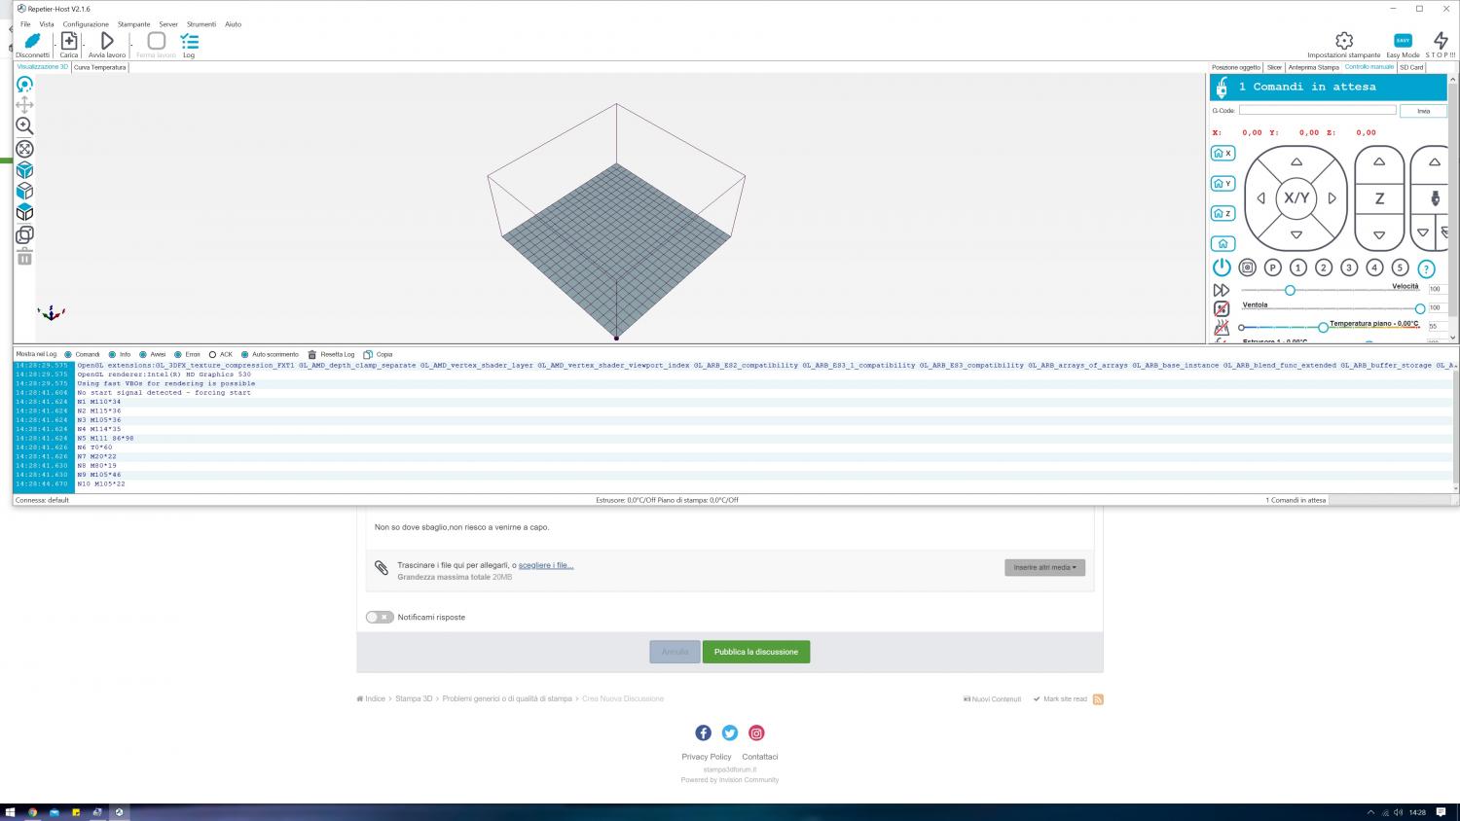Click the printer power button icon
The height and width of the screenshot is (821, 1460).
1222,268
